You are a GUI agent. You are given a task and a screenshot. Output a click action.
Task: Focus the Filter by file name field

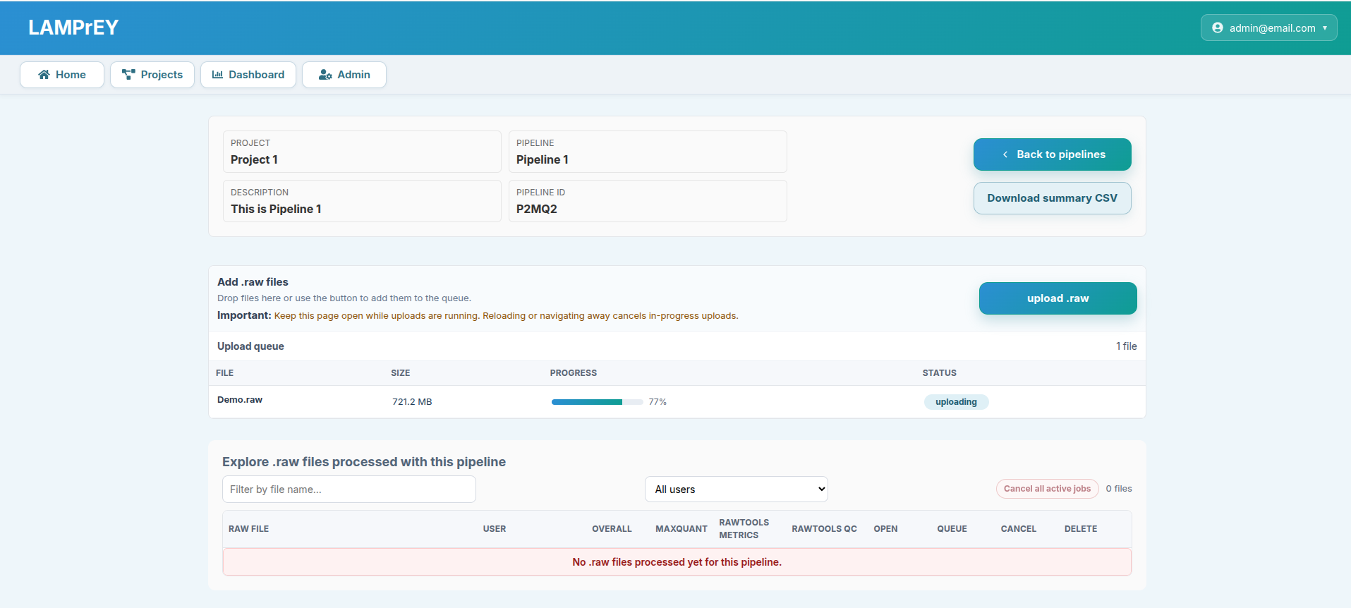(349, 490)
